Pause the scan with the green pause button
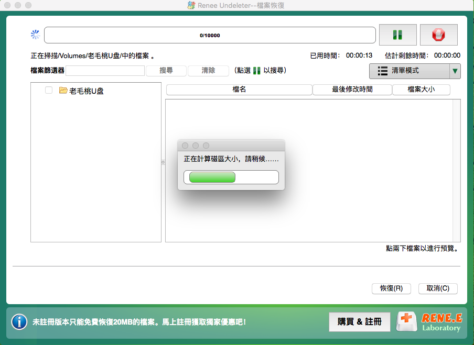Screen dimensions: 474x345 pyautogui.click(x=397, y=35)
